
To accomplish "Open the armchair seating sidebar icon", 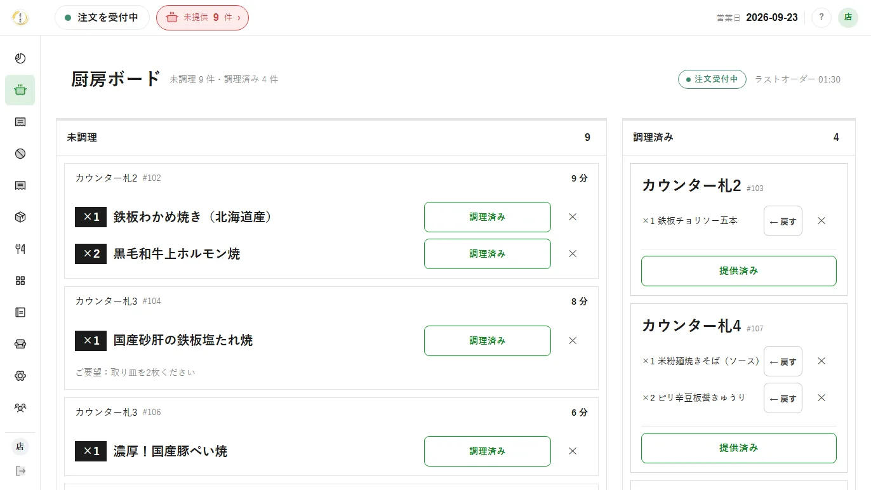I will pyautogui.click(x=20, y=344).
